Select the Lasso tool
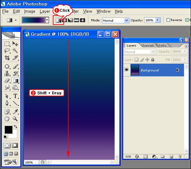 tap(7, 51)
